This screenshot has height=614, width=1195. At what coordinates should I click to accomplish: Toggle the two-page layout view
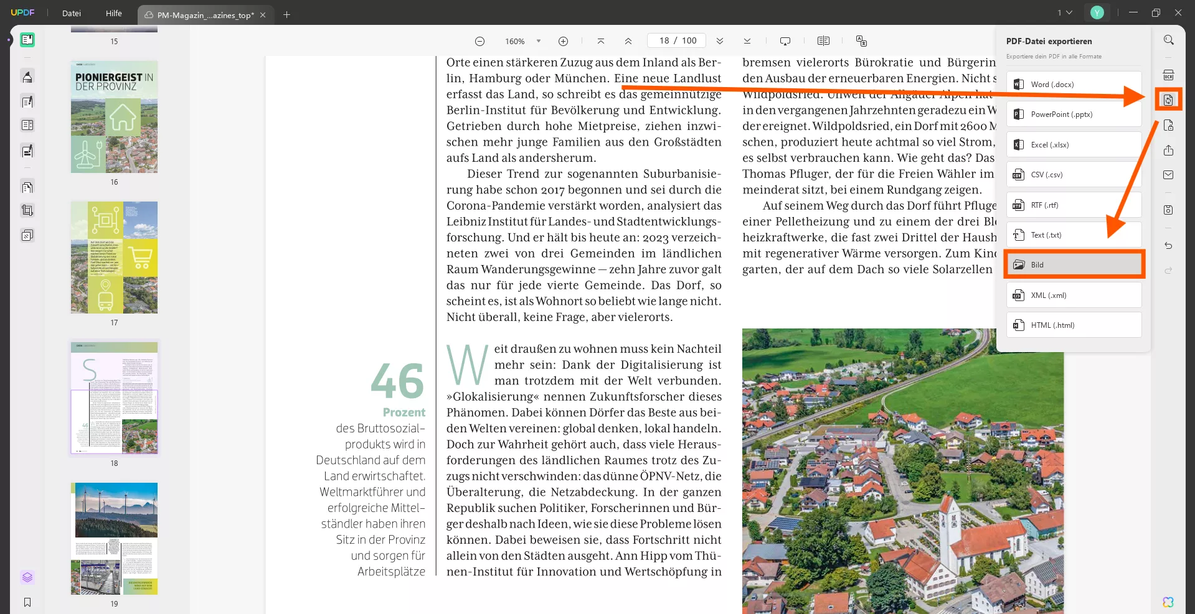(823, 40)
